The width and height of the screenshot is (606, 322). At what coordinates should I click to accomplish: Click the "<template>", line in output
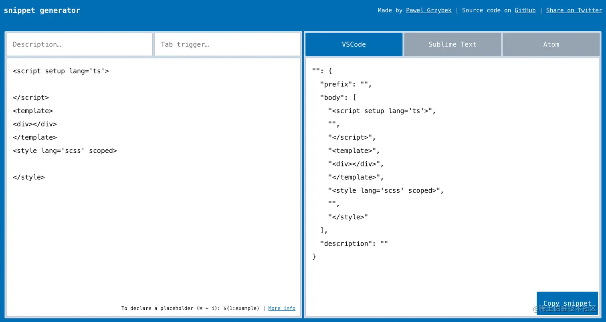pyautogui.click(x=354, y=151)
